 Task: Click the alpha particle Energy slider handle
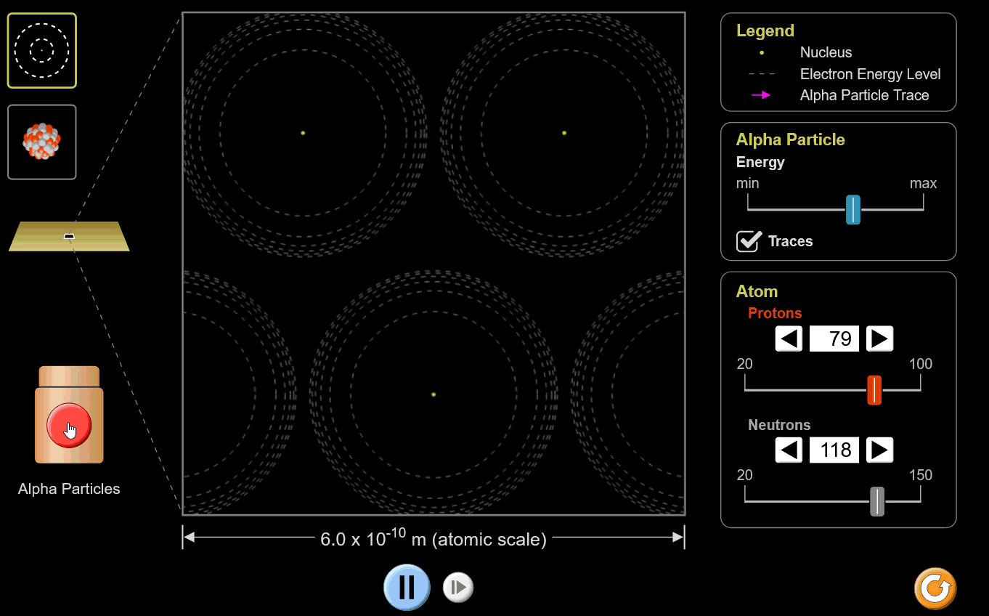[853, 209]
